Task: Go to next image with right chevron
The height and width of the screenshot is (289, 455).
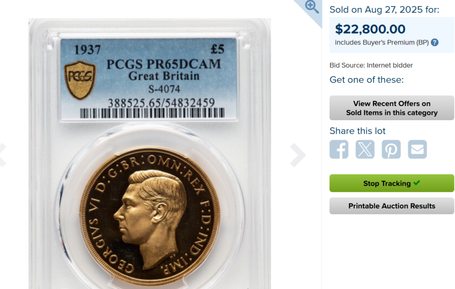Action: [x=298, y=155]
